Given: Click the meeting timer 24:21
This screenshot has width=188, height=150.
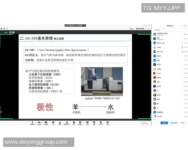Looking at the screenshot, I should click(132, 29).
